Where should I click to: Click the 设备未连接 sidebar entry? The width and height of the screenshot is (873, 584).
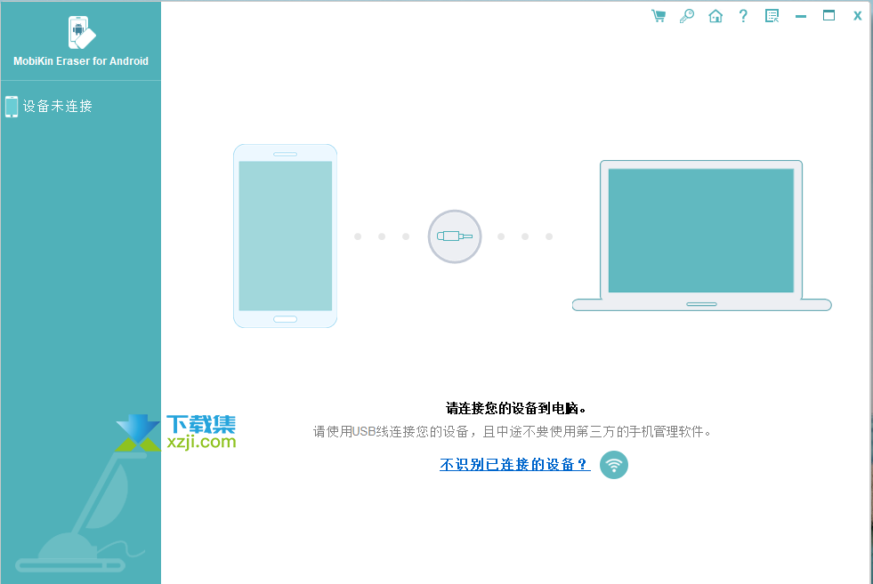point(57,107)
